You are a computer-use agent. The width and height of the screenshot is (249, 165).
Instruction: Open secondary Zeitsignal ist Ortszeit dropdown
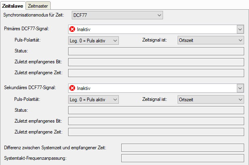210,99
